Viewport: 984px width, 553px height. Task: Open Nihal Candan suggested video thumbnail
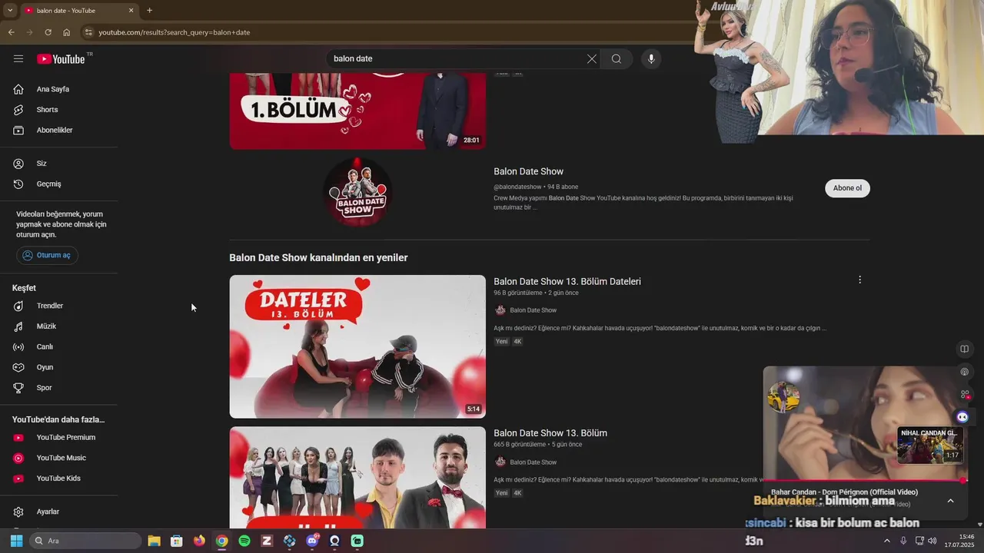[x=930, y=445]
